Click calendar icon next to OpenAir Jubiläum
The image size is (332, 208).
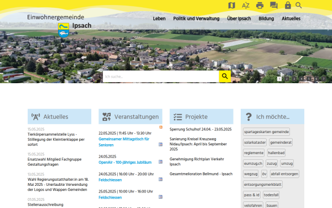coord(160,162)
